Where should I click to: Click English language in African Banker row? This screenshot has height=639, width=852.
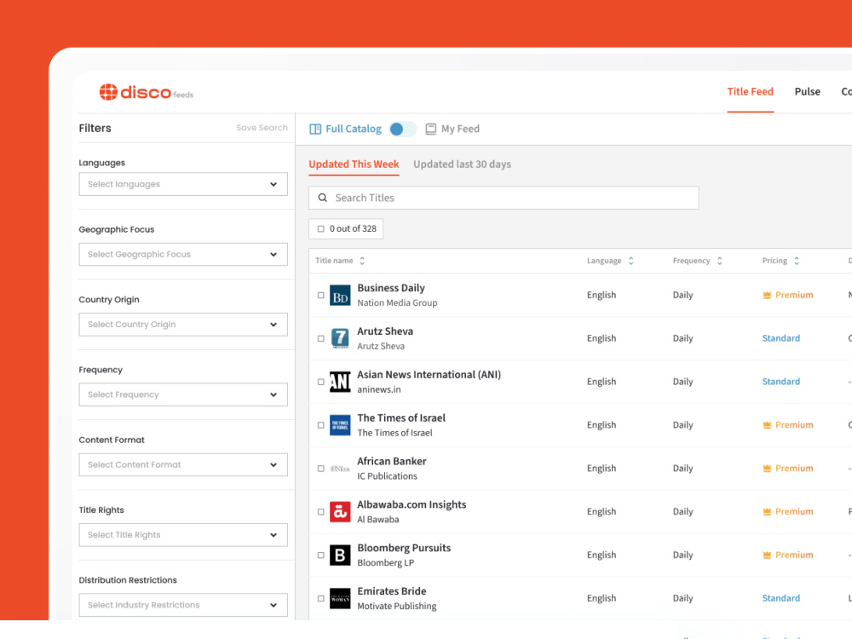[x=602, y=469]
